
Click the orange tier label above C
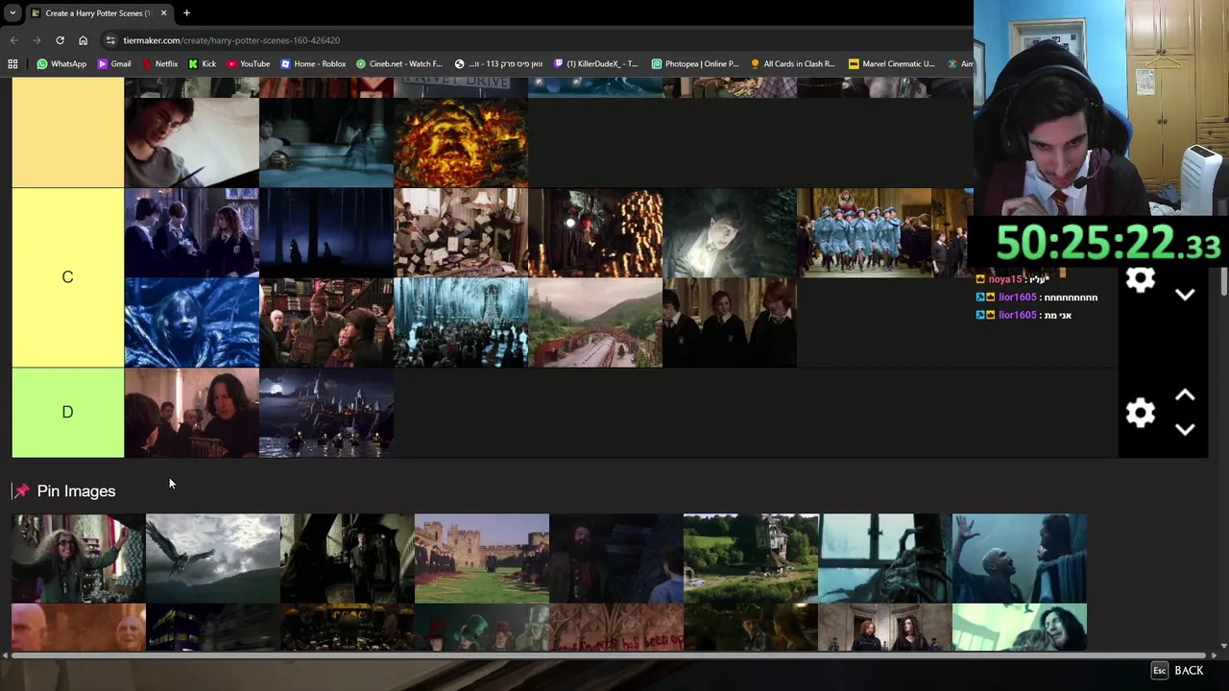click(67, 132)
